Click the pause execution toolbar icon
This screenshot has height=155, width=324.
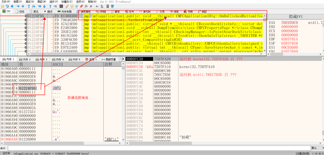(x=23, y=6)
